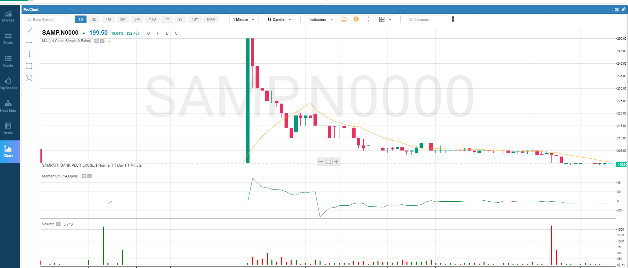Image resolution: width=628 pixels, height=268 pixels.
Task: Click the 199.50 current price label on axis
Action: point(622,164)
